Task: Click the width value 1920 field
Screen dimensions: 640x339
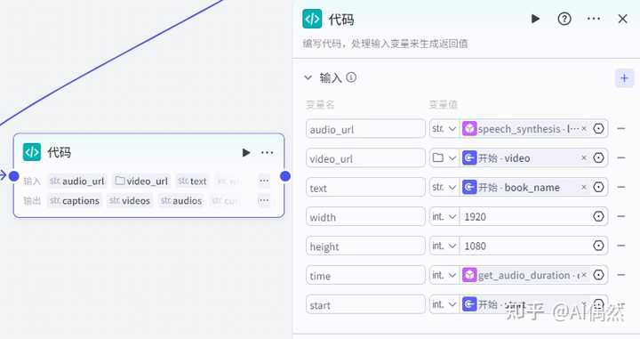Action: [x=525, y=216]
